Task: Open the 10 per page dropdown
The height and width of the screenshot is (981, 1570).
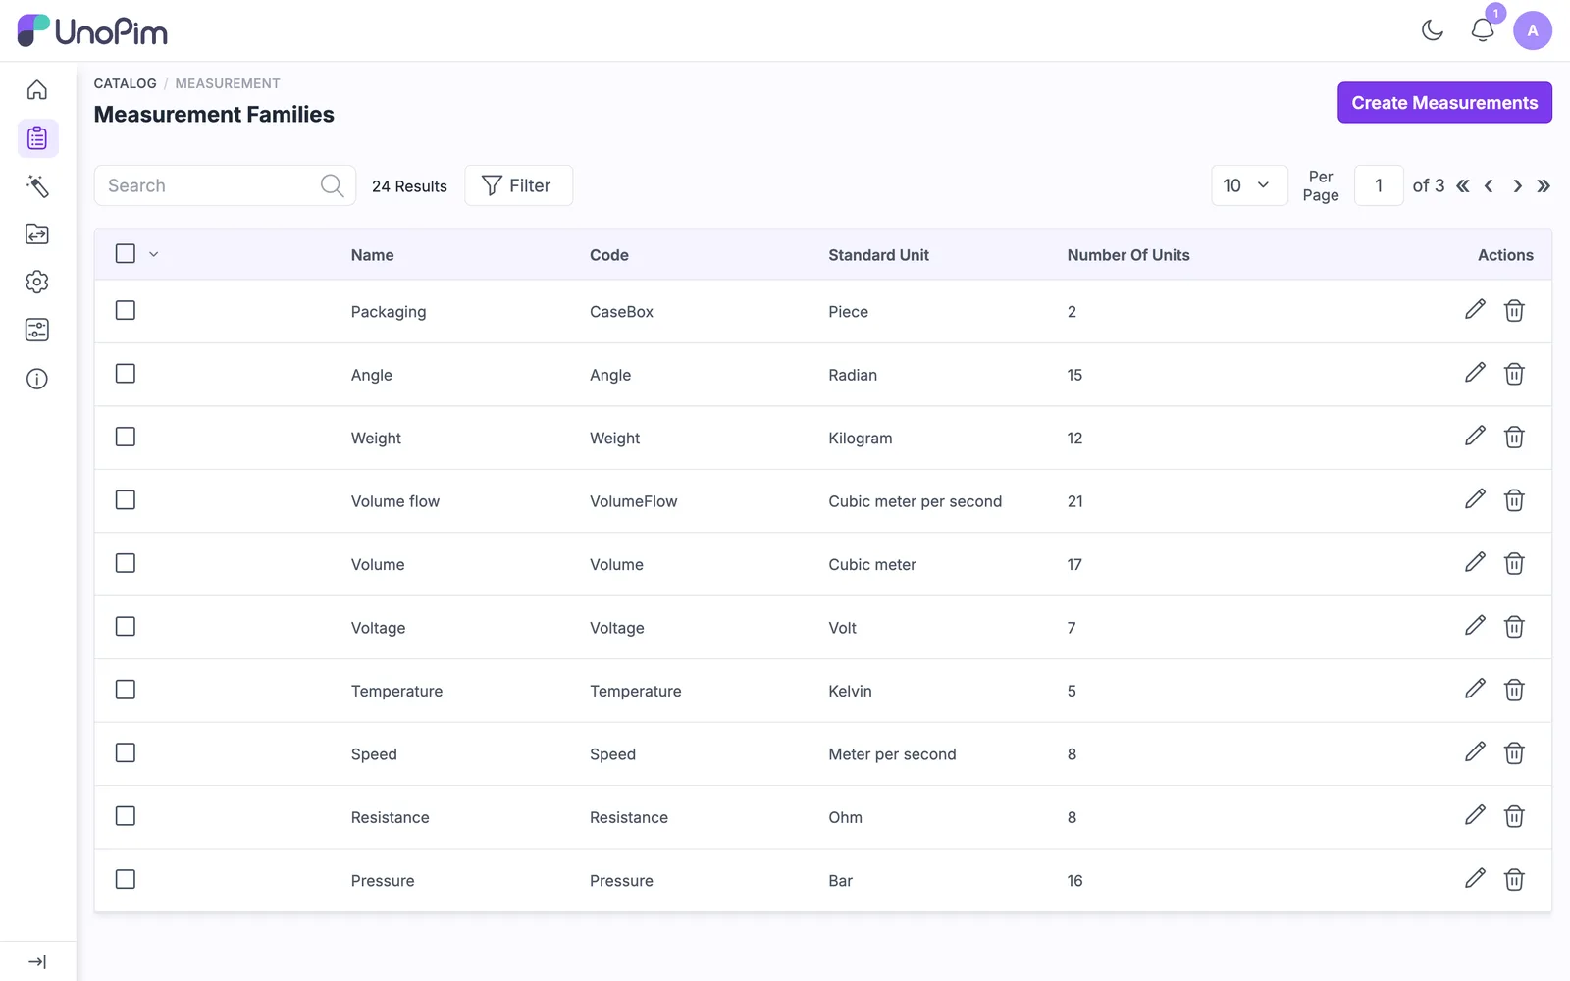Action: (x=1249, y=185)
